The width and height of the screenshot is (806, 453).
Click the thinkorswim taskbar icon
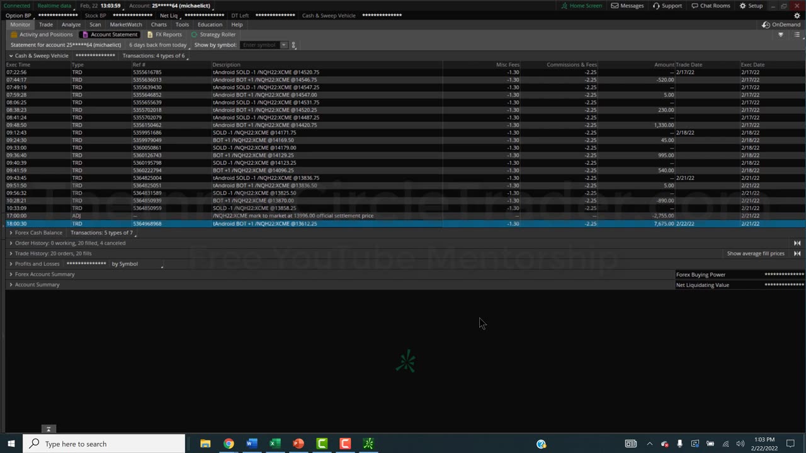(x=368, y=444)
